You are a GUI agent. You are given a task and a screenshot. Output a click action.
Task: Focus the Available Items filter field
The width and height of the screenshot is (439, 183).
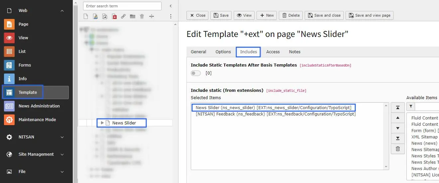[x=427, y=106]
